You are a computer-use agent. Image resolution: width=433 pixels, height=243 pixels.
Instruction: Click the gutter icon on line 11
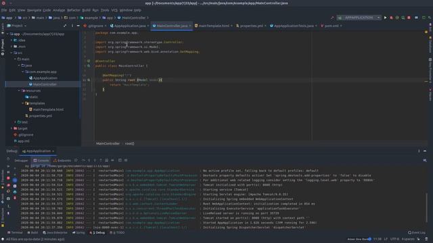pos(89,80)
